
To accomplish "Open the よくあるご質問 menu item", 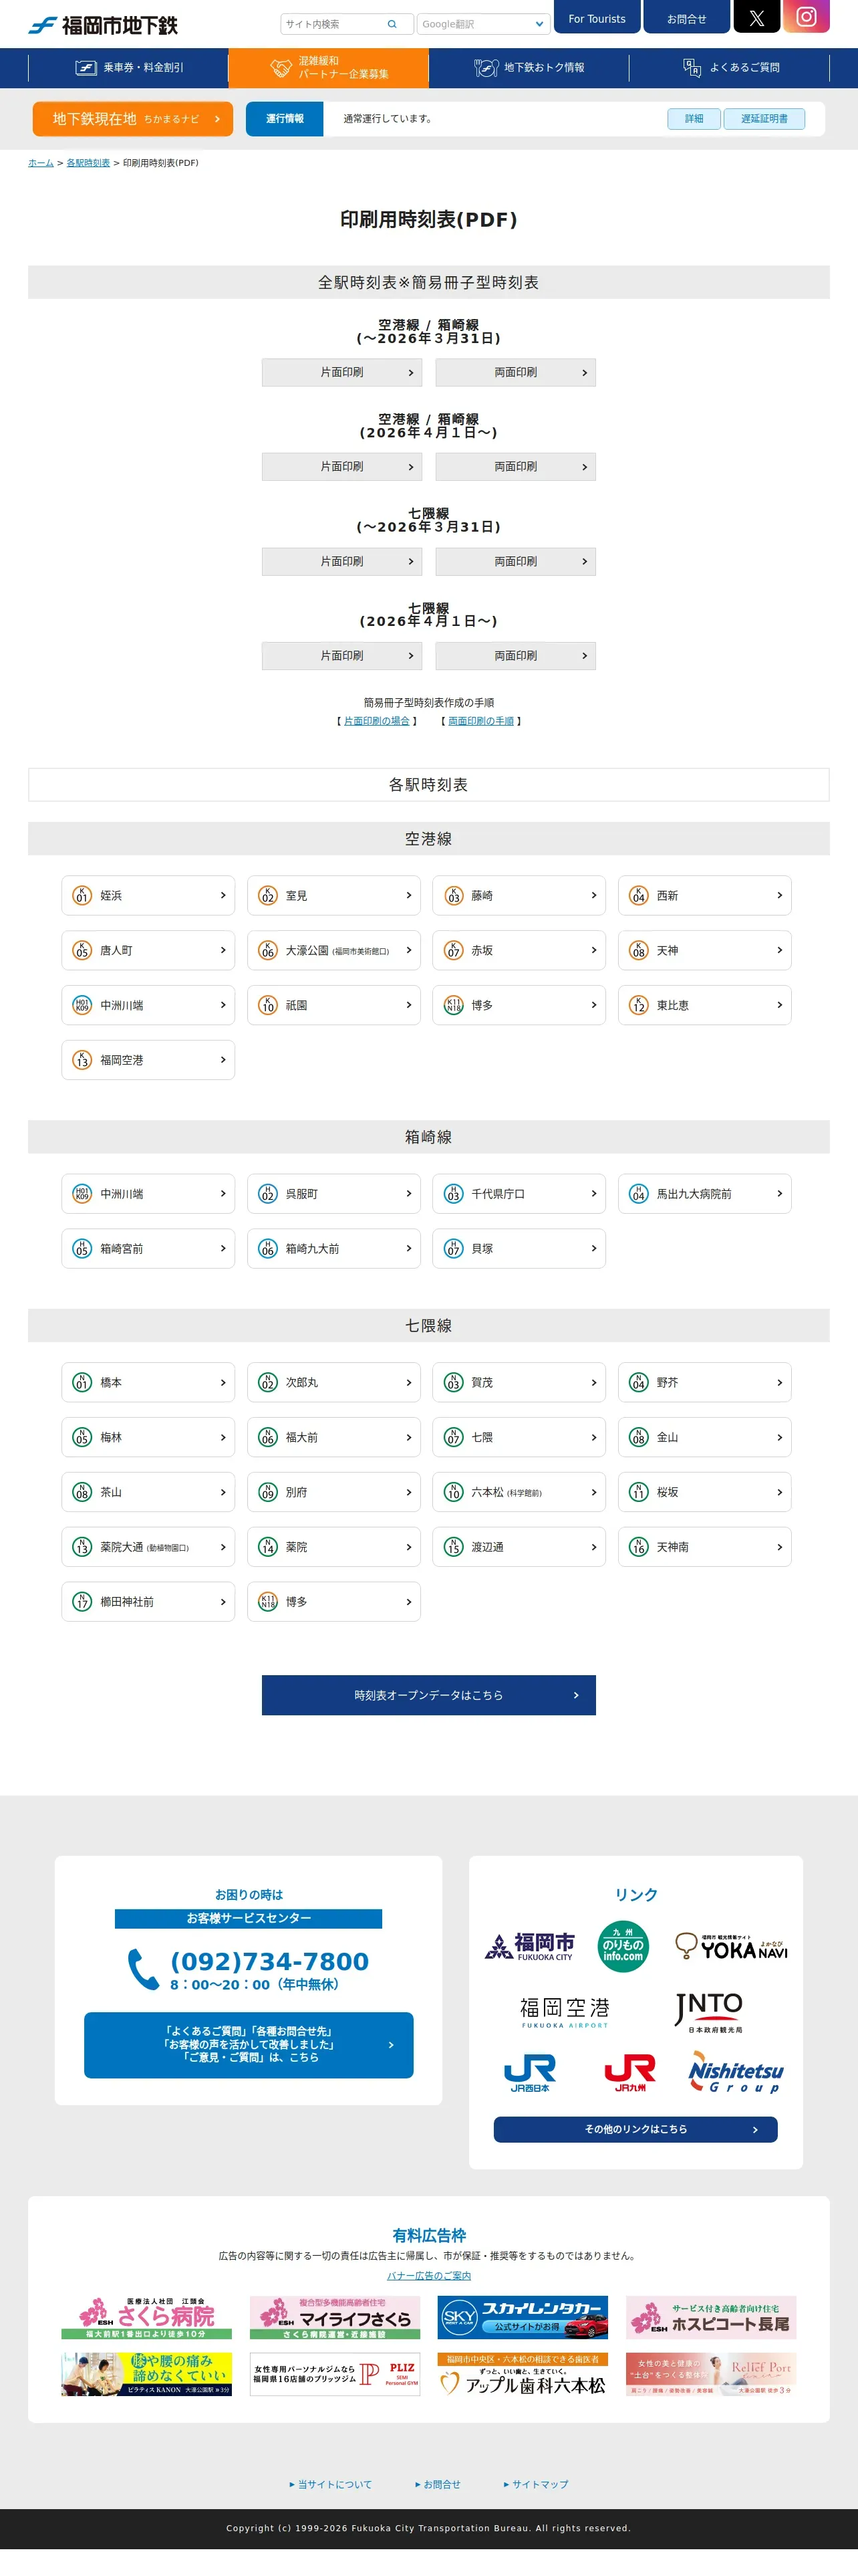I will 730,68.
